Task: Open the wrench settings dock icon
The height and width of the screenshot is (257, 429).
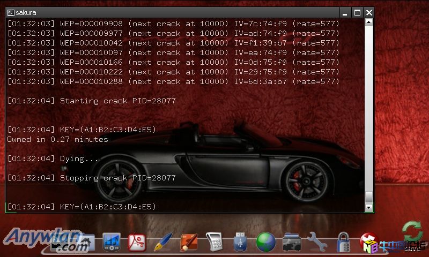Action: point(317,243)
